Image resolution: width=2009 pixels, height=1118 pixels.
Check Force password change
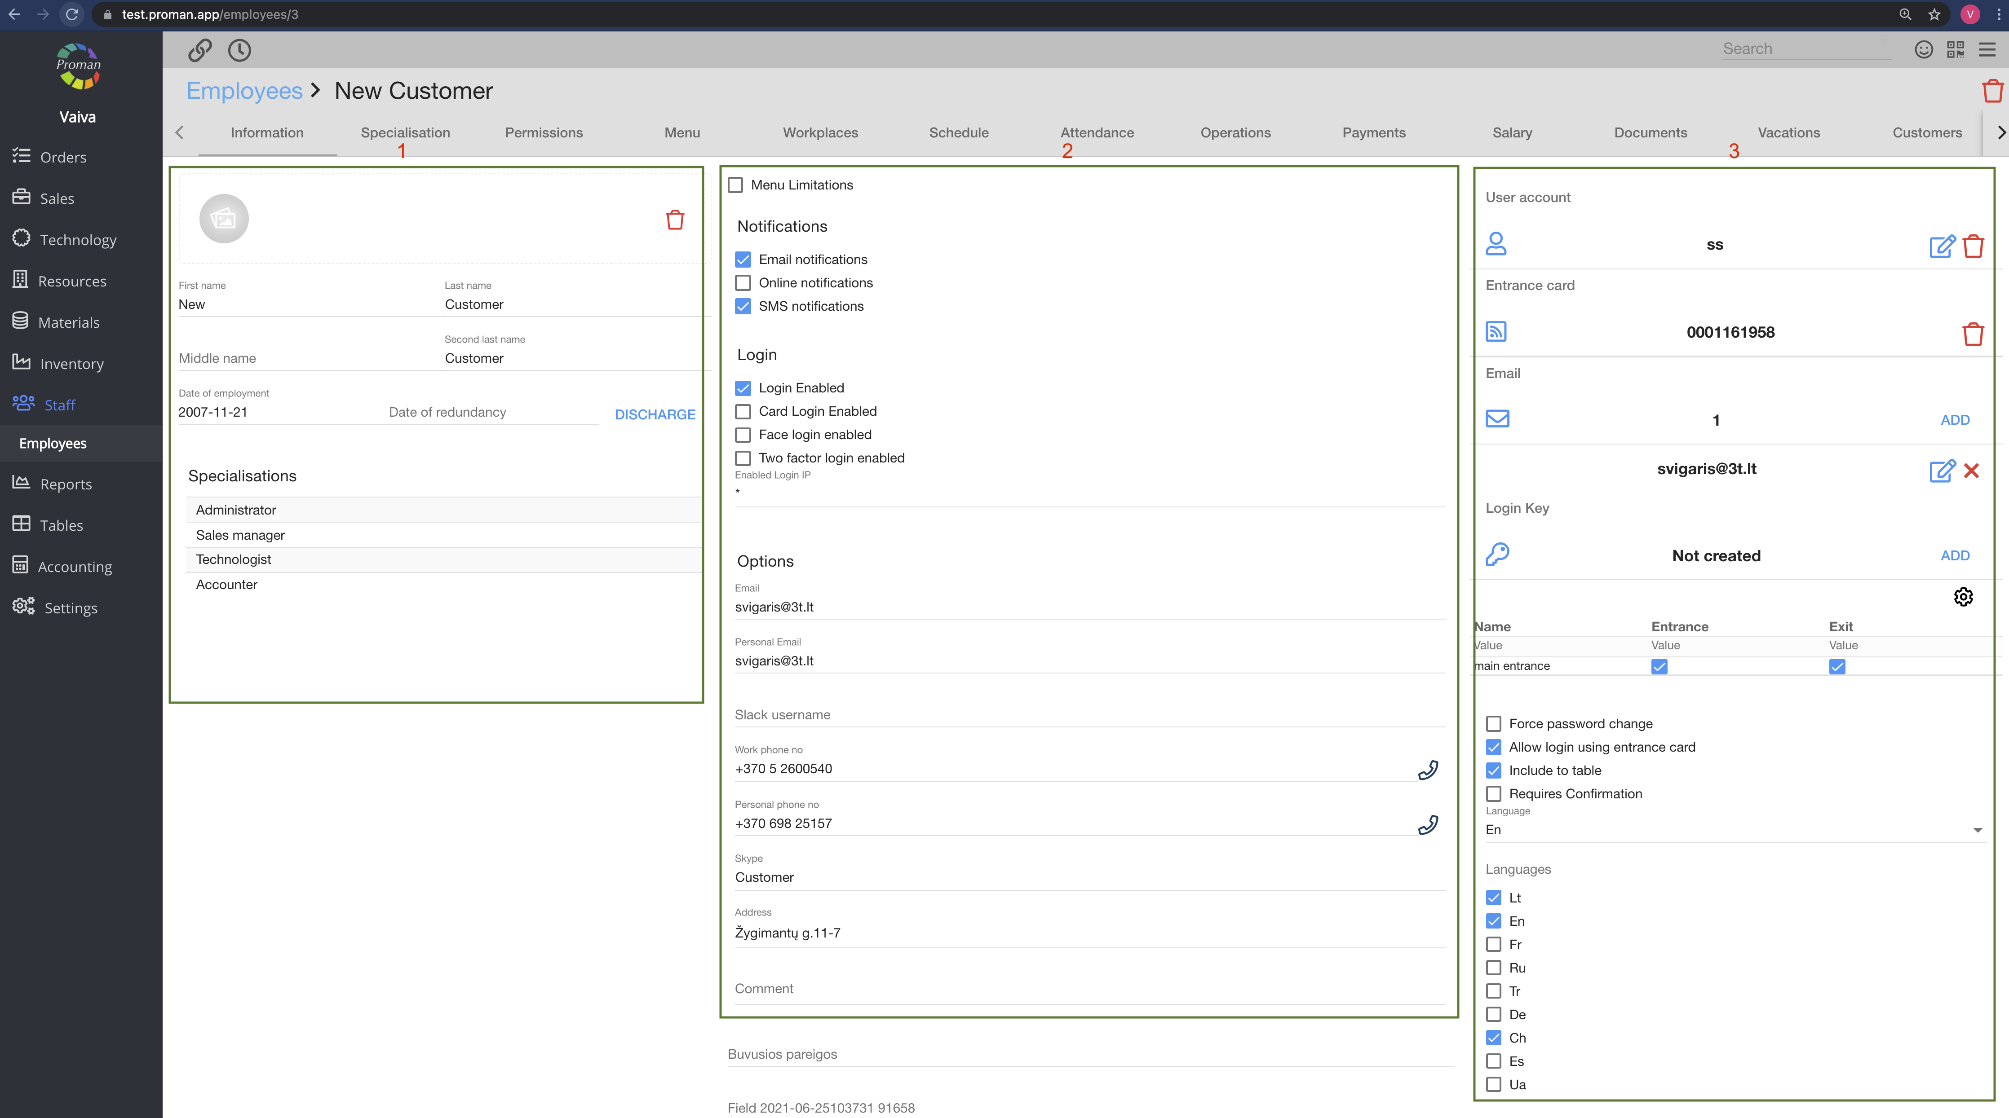[x=1493, y=723]
